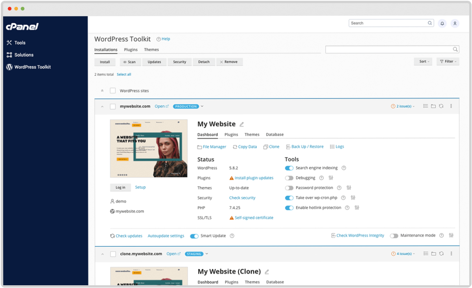This screenshot has height=288, width=472.
Task: Click the Log in button
Action: 120,187
